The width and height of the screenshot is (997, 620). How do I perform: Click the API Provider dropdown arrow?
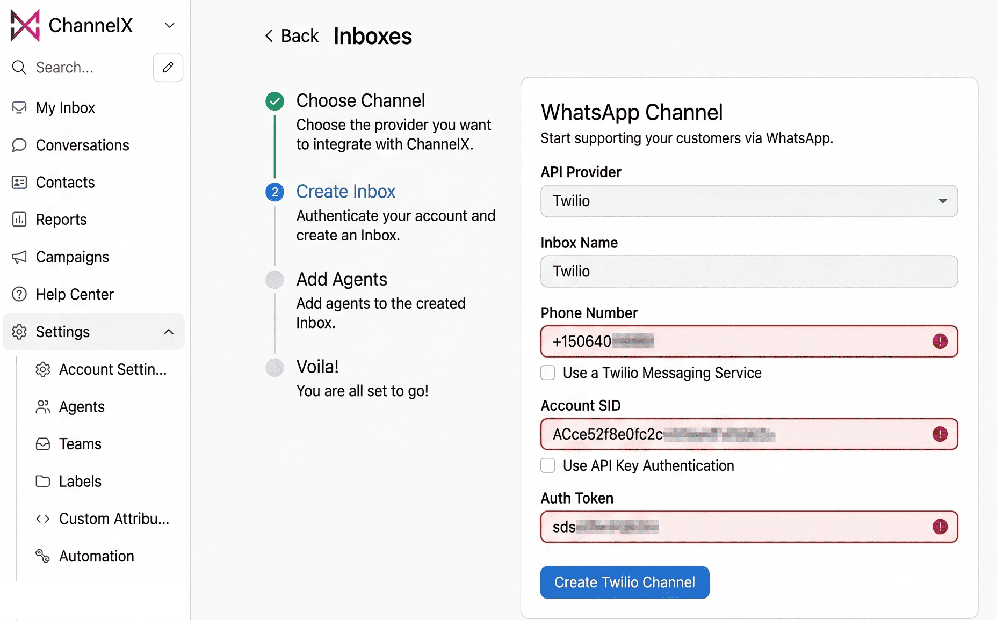943,201
